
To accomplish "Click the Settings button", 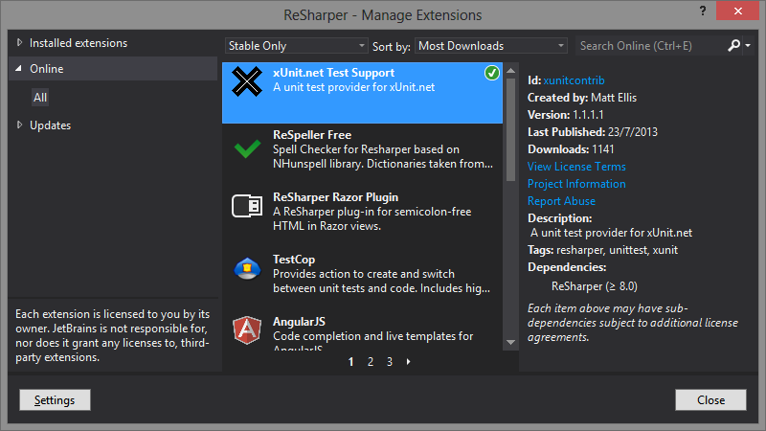I will pos(55,399).
